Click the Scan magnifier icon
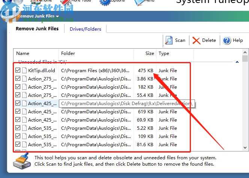This screenshot has width=249, height=178. 169,40
